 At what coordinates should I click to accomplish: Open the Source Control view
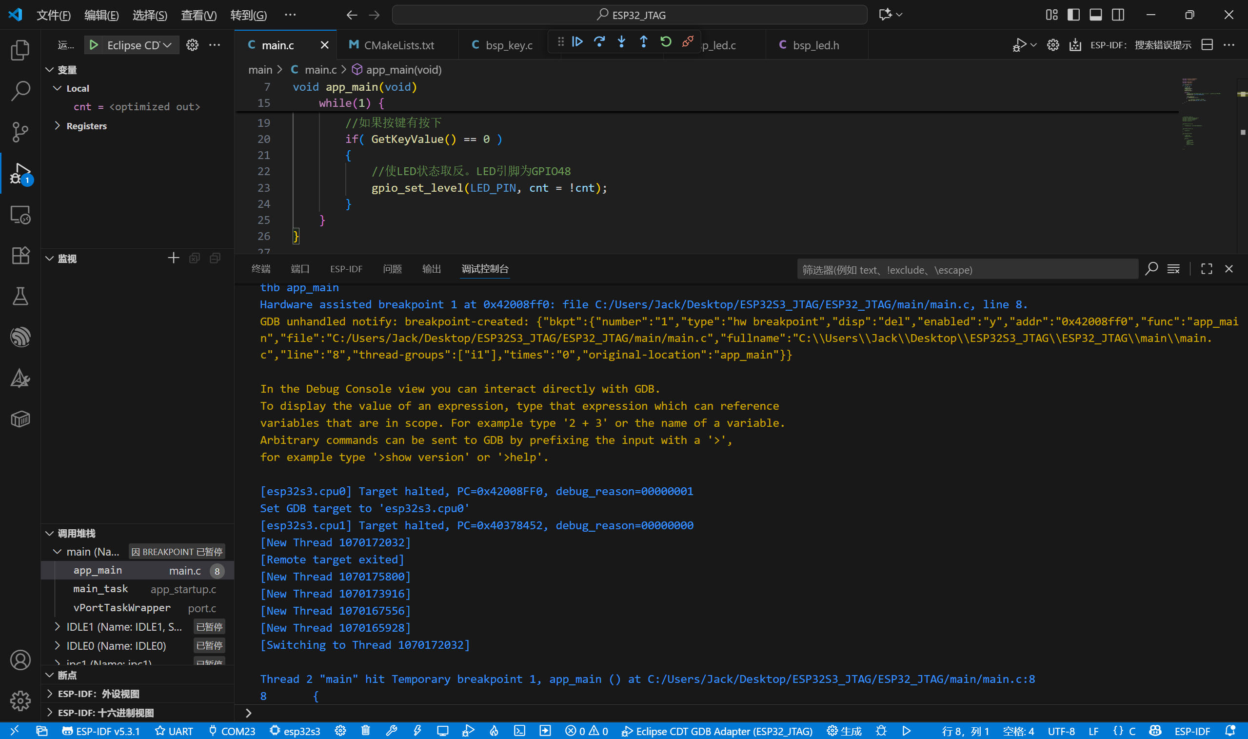(20, 132)
